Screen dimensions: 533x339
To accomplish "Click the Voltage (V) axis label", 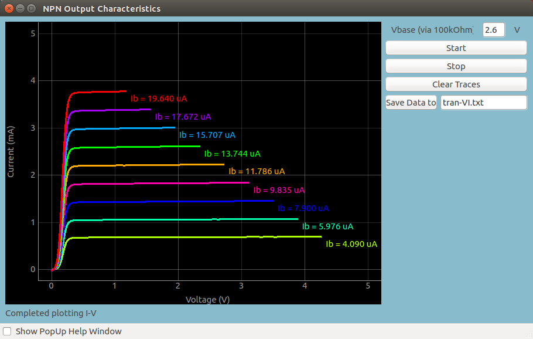I will pos(207,300).
